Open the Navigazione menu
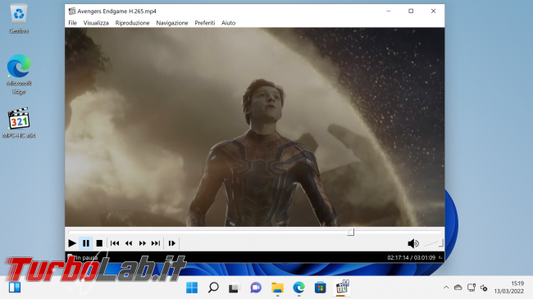Image resolution: width=533 pixels, height=299 pixels. (x=172, y=23)
